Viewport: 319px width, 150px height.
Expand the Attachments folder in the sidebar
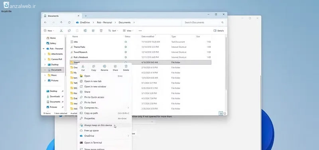[45, 54]
